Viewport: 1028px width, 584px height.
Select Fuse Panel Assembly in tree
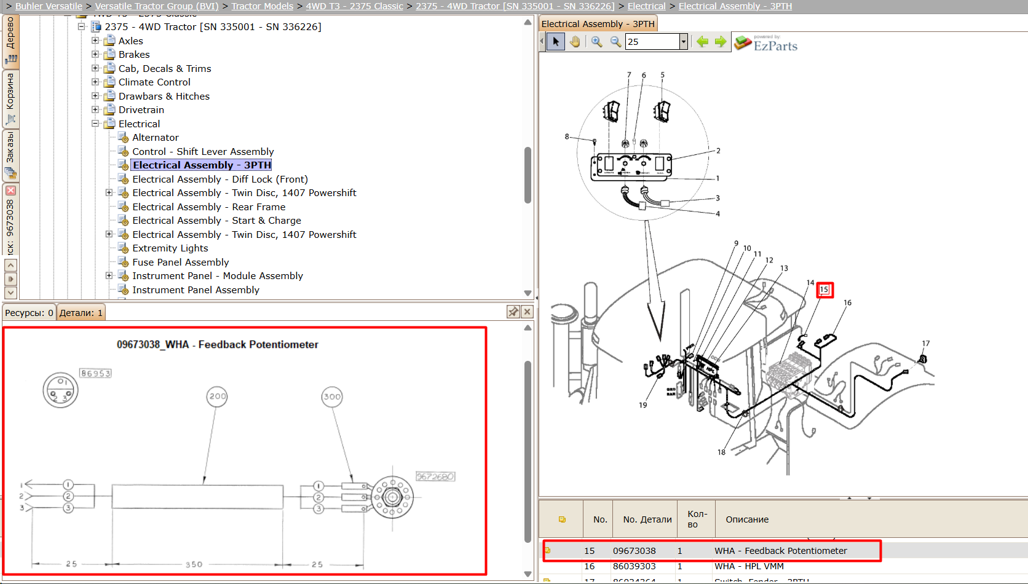[181, 262]
